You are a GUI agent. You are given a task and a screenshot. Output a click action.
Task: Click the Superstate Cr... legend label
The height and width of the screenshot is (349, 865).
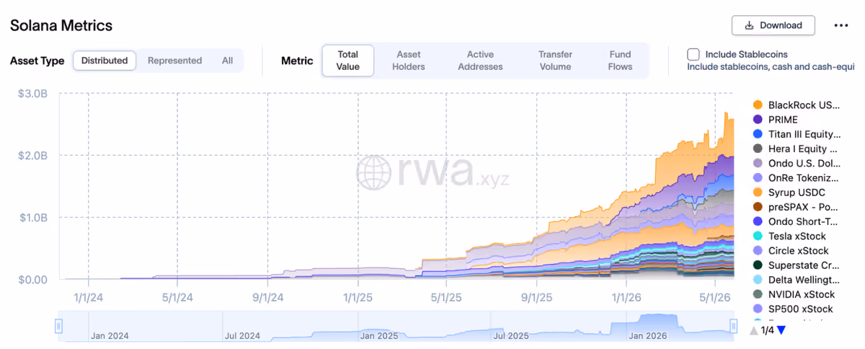coord(804,265)
